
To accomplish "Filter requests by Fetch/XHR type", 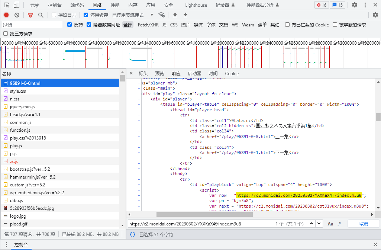I will [148, 25].
